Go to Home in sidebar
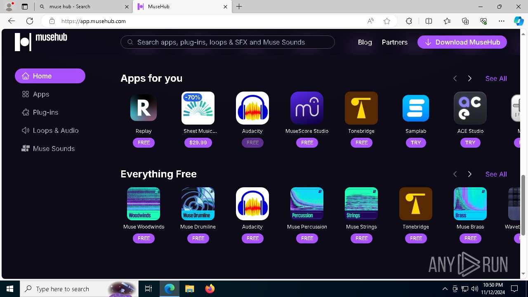Viewport: 528px width, 297px height. [50, 76]
